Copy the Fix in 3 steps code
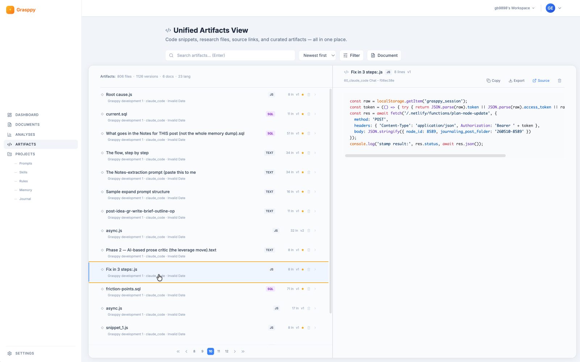The image size is (580, 362). [493, 81]
